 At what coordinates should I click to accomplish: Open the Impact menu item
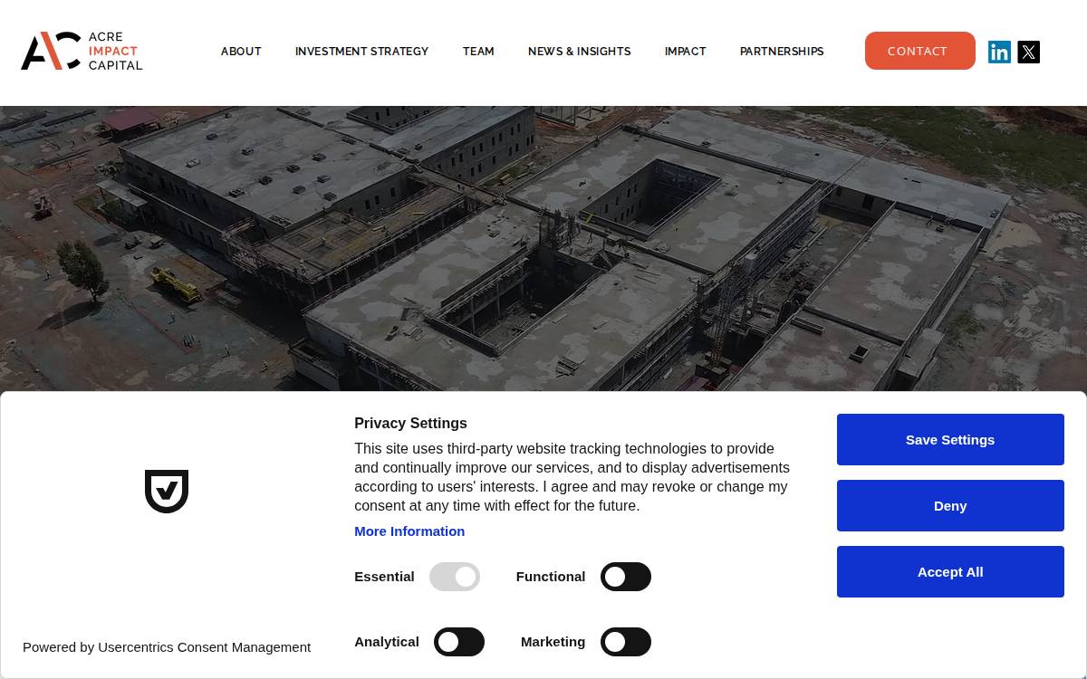point(686,52)
